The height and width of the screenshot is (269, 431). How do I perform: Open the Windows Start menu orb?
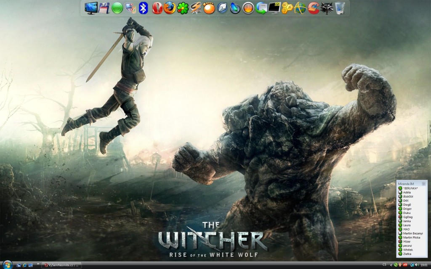tap(7, 265)
